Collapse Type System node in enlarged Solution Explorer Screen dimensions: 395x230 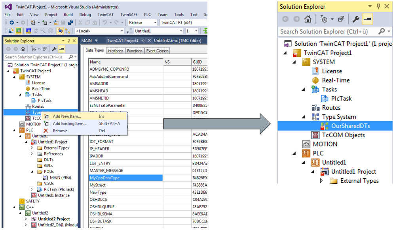[x=303, y=117]
